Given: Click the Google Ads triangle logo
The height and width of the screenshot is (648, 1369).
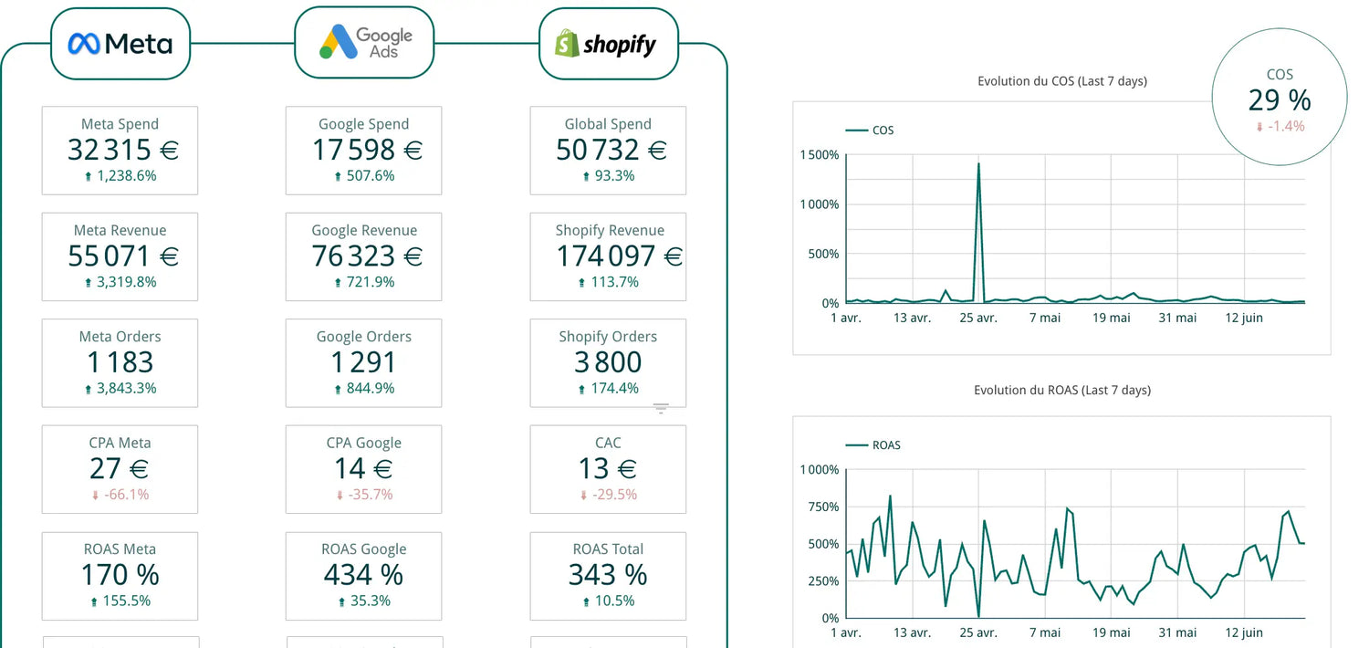Looking at the screenshot, I should [335, 42].
